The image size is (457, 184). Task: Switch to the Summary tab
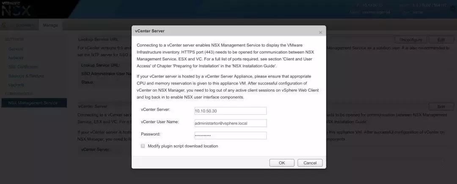tap(24, 25)
